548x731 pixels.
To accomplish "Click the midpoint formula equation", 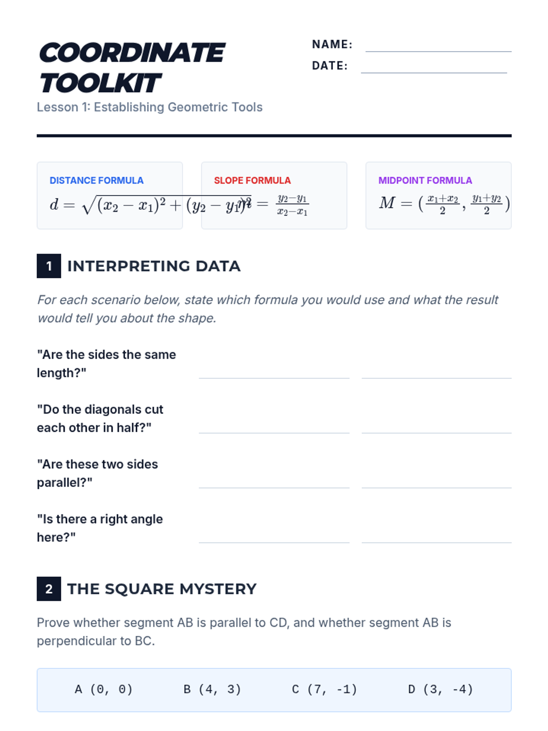I will (444, 204).
